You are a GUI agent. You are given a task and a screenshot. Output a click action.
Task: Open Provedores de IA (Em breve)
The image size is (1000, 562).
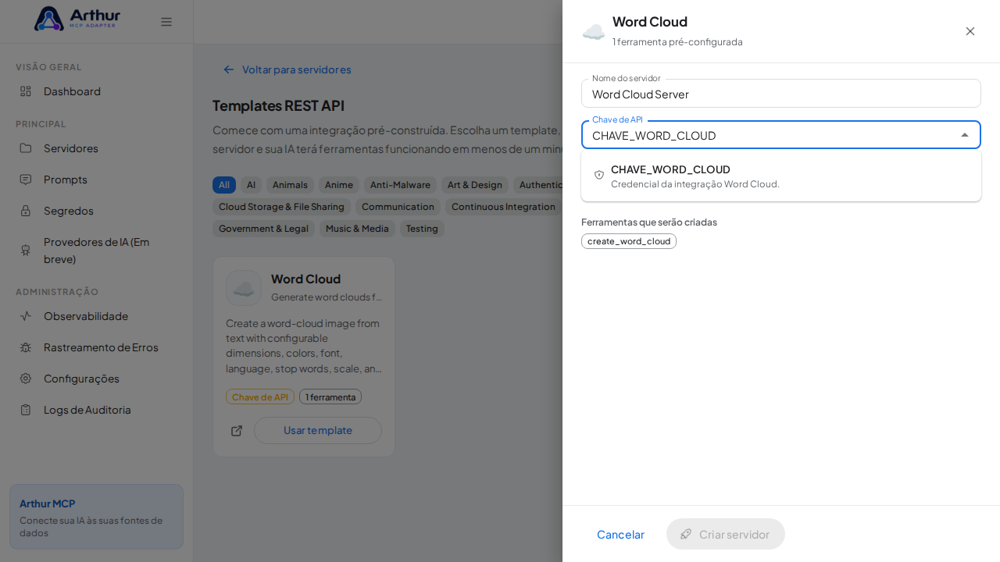click(96, 250)
